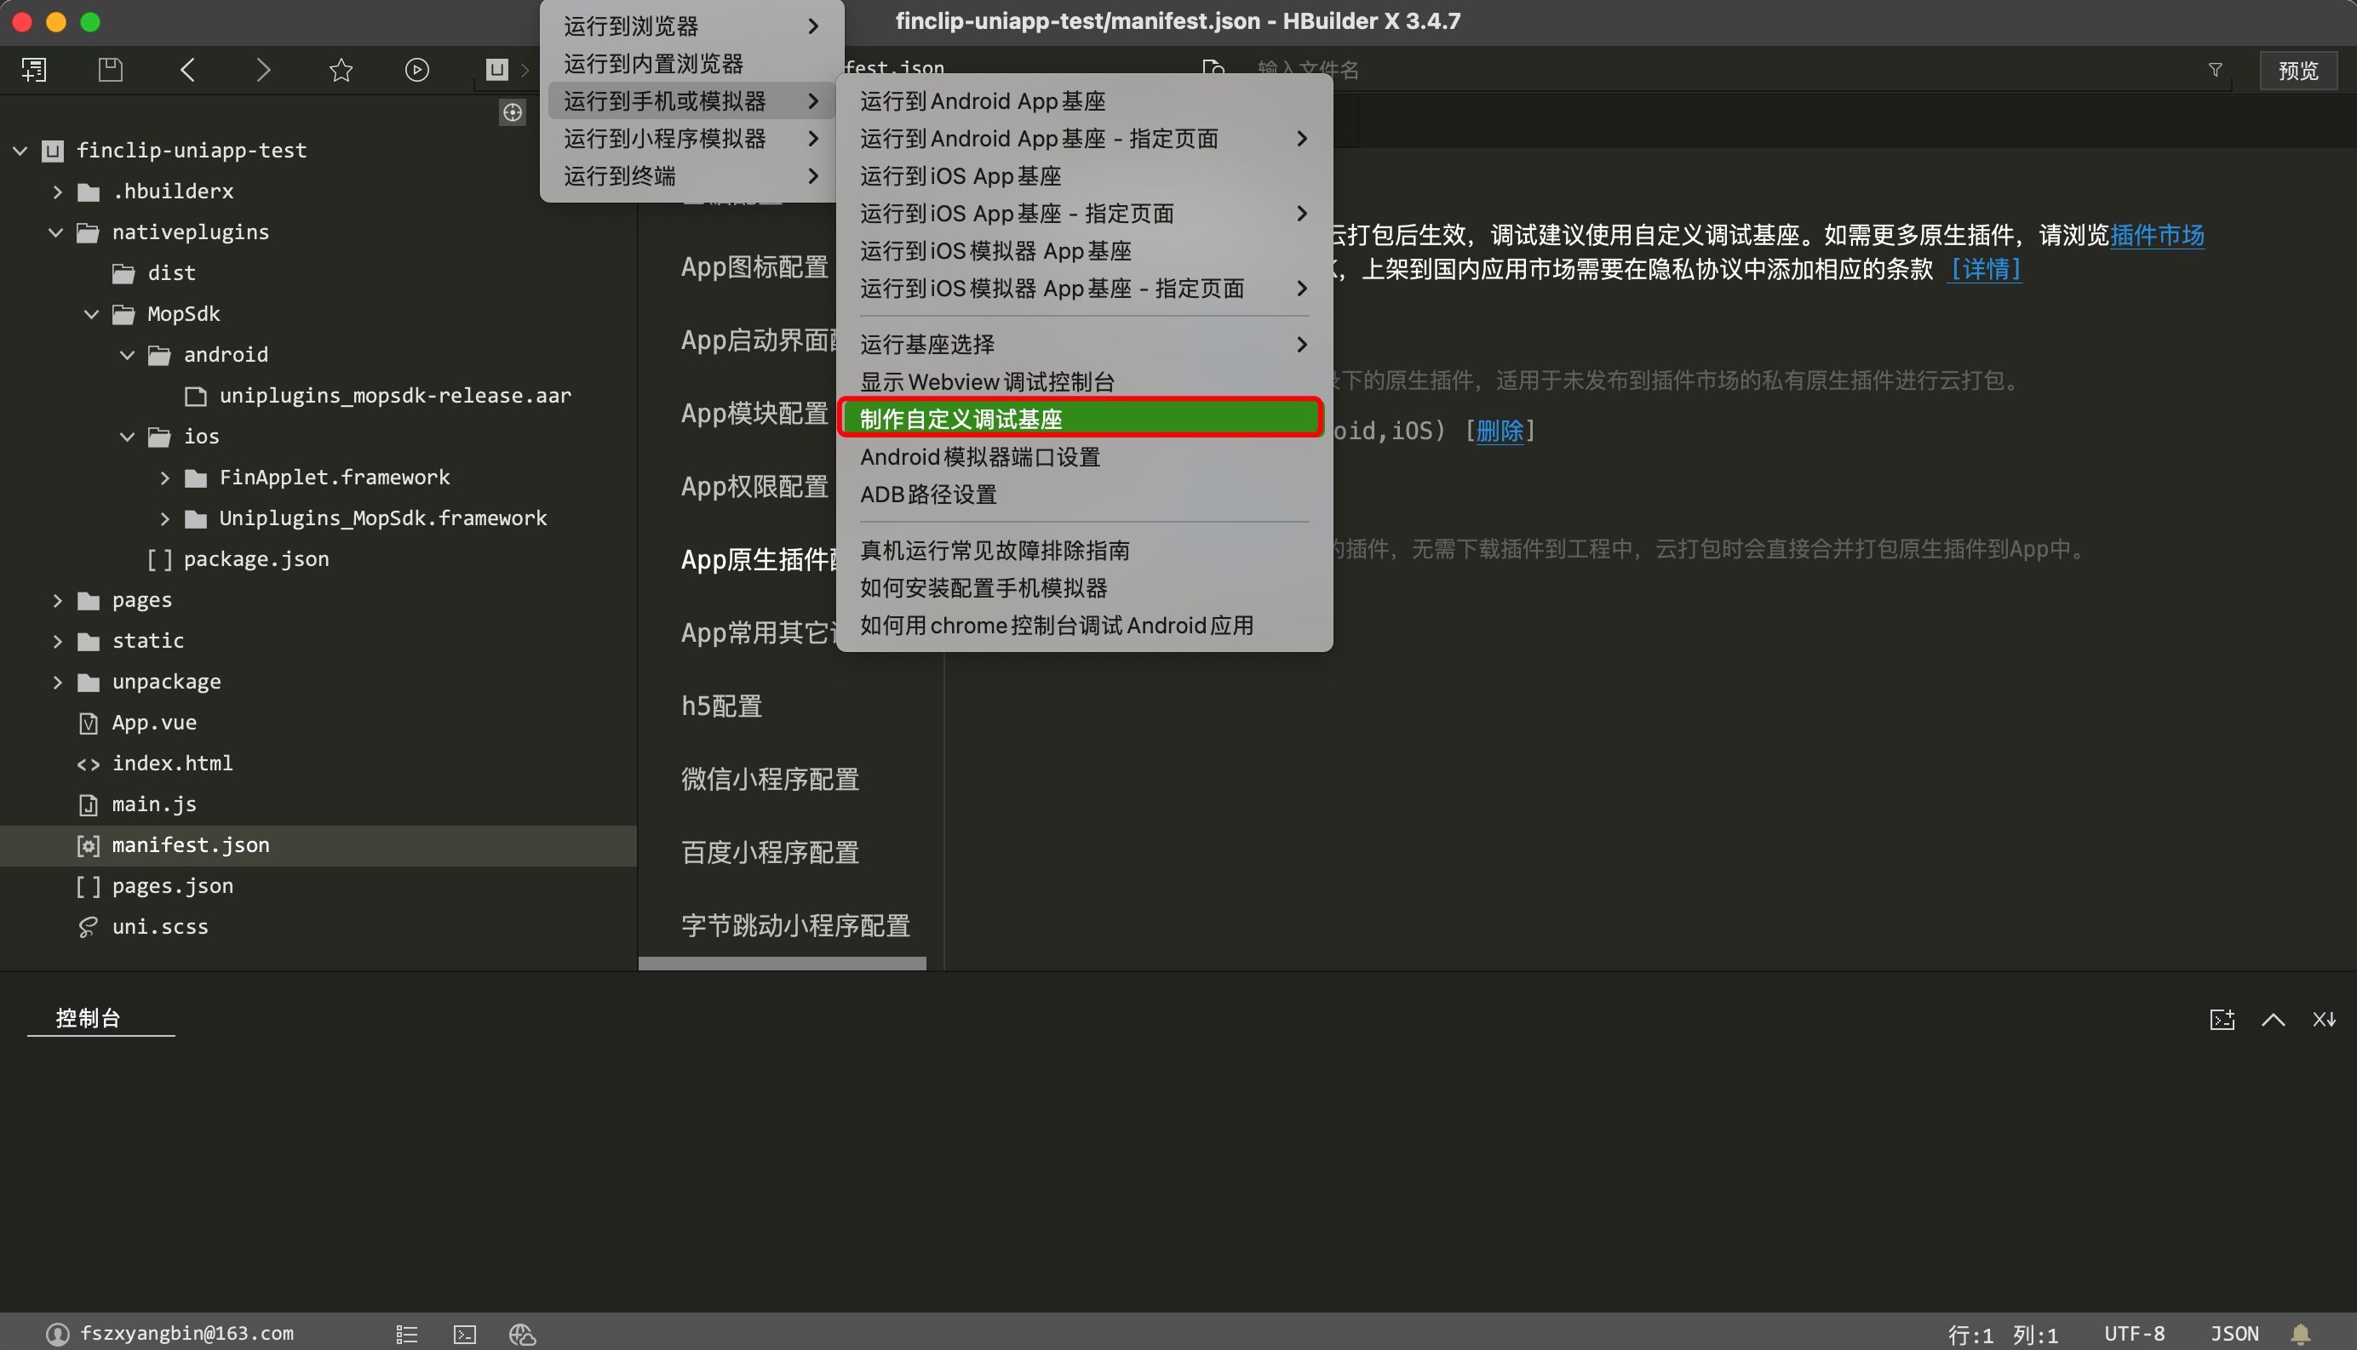Click the 预览 preview button

(2297, 70)
